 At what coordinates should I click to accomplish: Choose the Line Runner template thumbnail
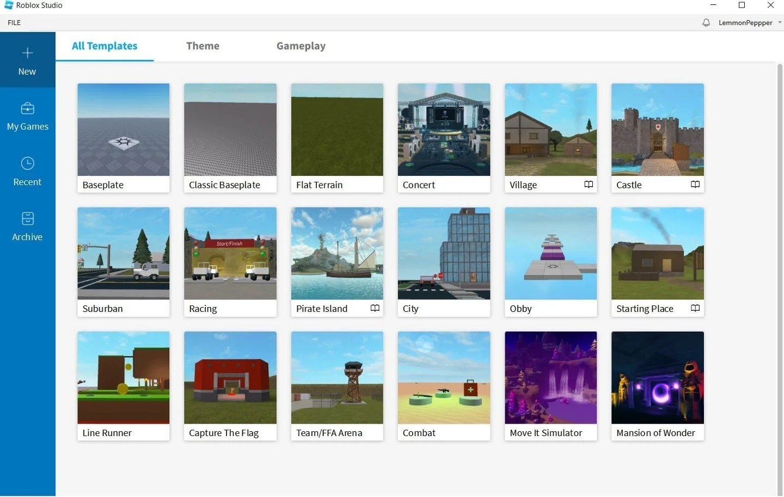point(124,378)
